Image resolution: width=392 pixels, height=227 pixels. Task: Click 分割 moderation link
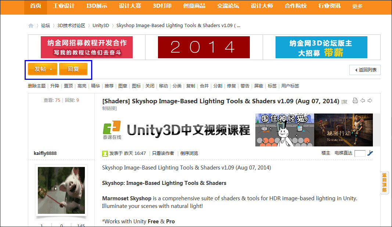pos(218,86)
